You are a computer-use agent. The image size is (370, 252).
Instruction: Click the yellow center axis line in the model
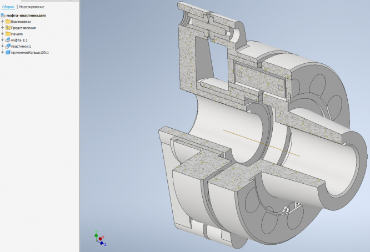tap(261, 142)
